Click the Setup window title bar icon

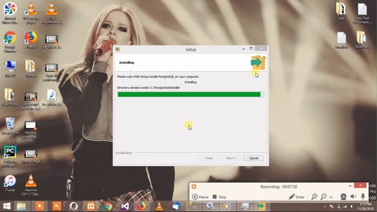(x=117, y=49)
